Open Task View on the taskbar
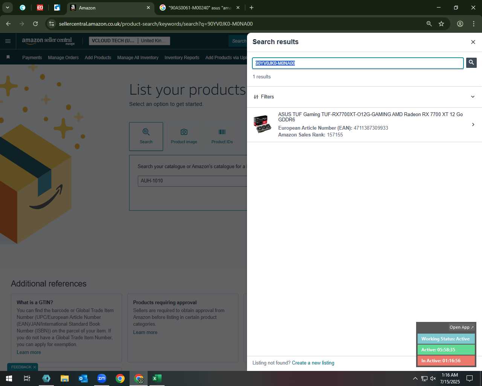This screenshot has width=482, height=386. coord(27,378)
